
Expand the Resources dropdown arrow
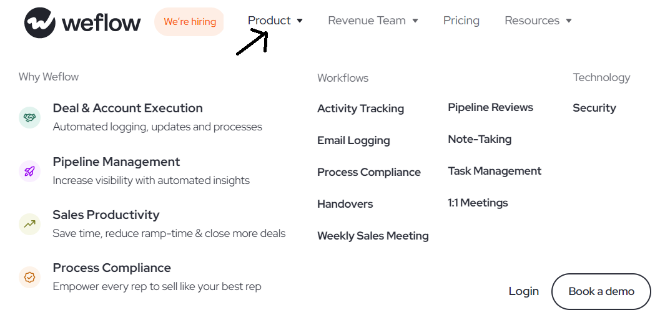[569, 21]
